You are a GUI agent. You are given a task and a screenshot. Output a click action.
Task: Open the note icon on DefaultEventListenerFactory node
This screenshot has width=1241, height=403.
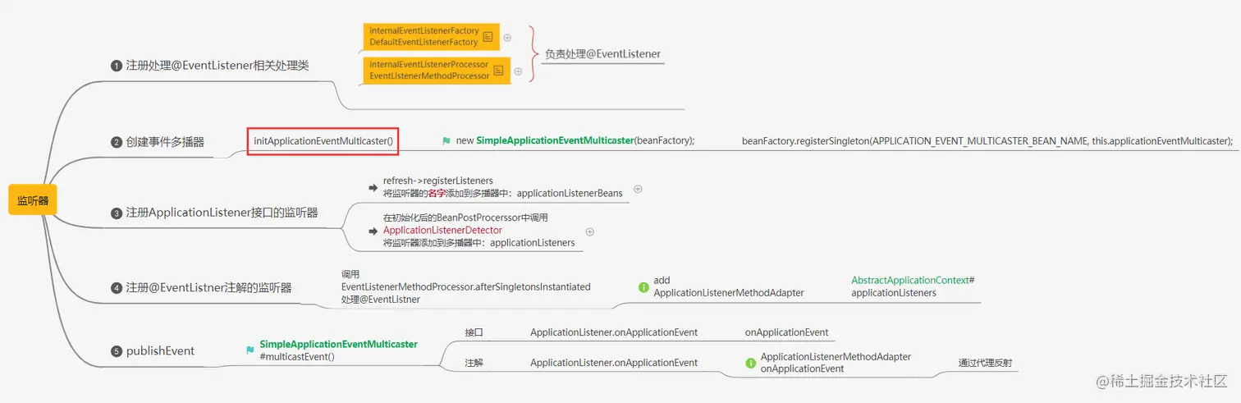pos(488,37)
